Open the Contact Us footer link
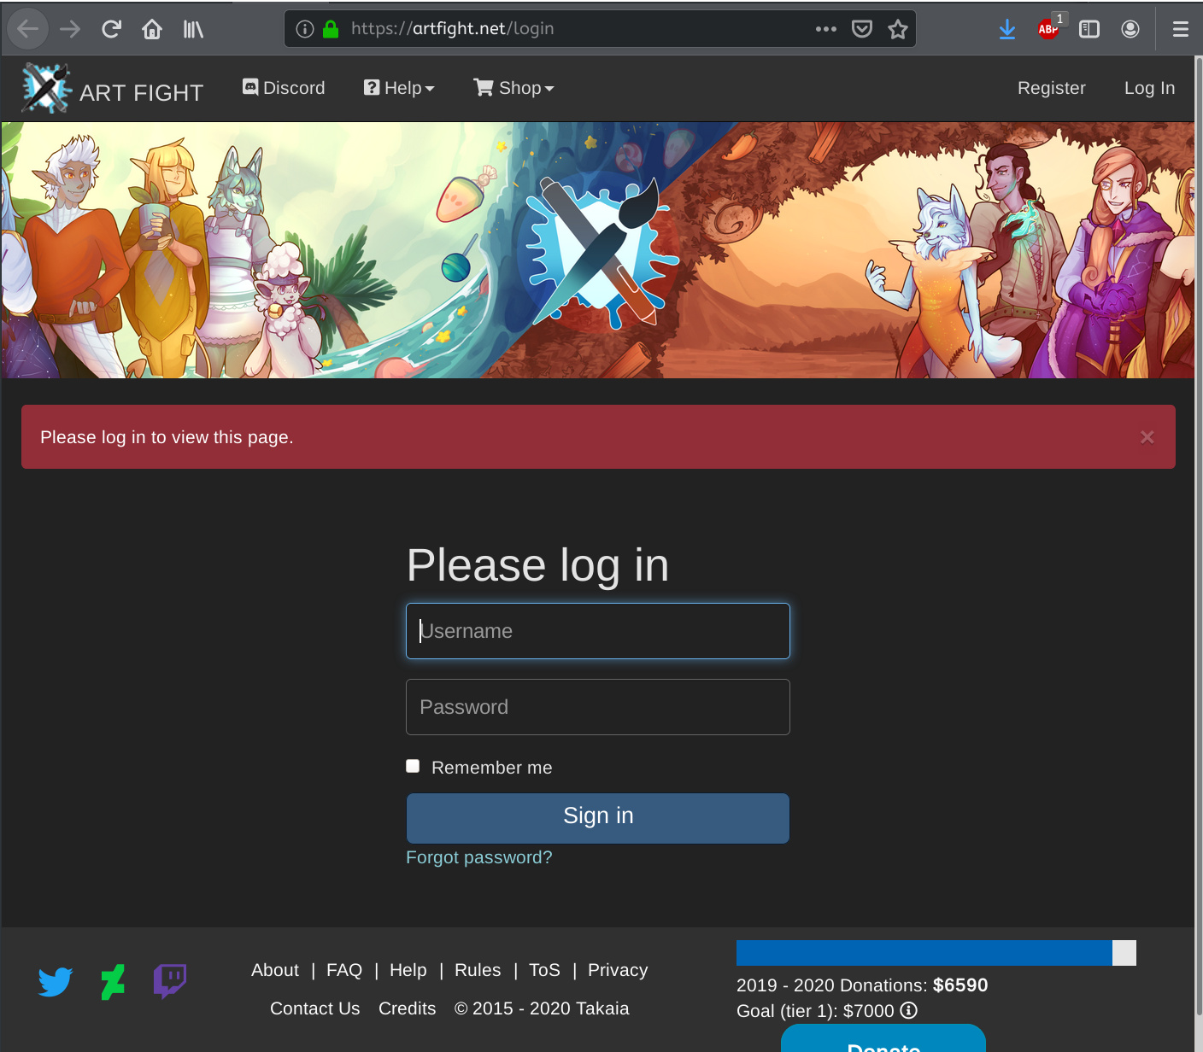 point(315,1008)
